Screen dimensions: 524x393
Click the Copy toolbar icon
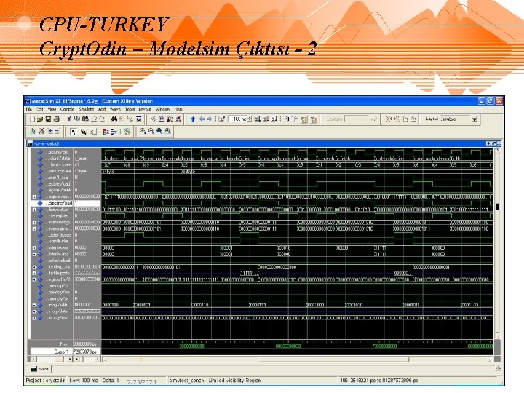coord(77,119)
